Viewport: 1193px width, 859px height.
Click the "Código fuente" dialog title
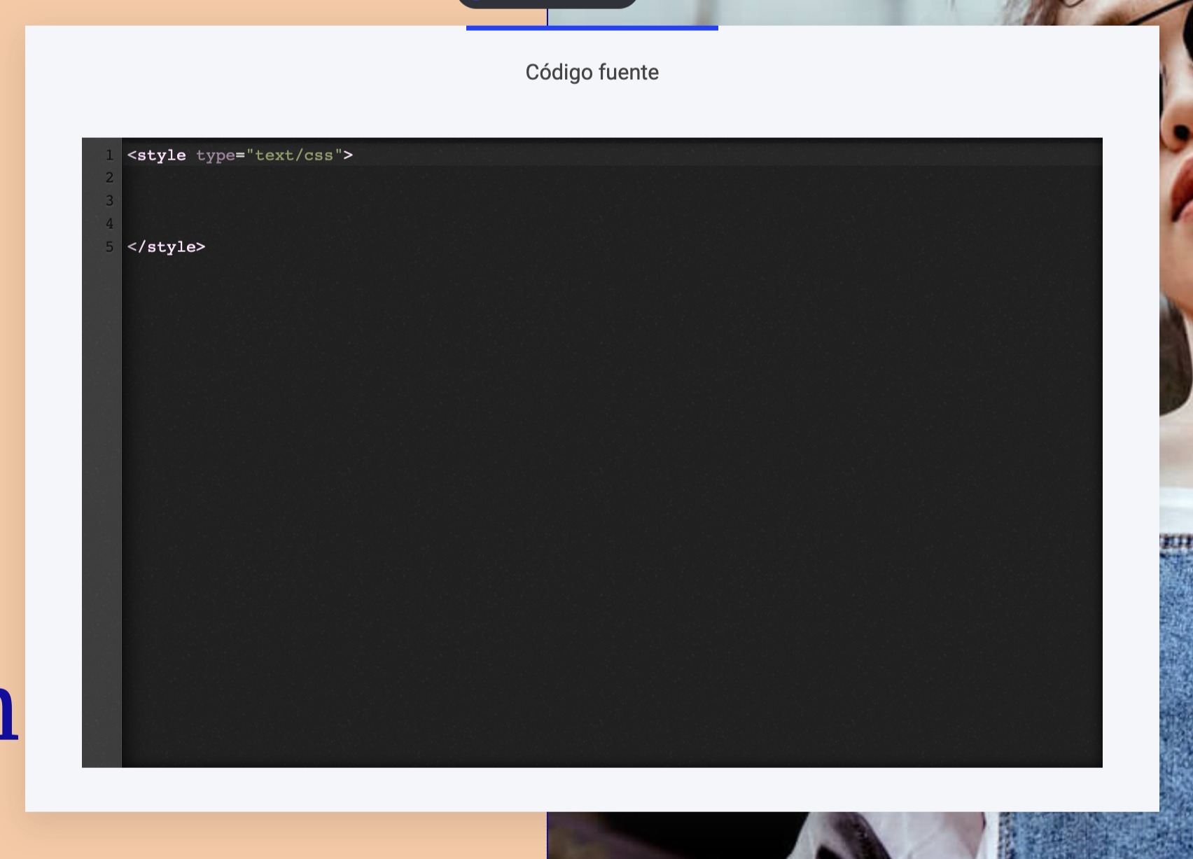(x=592, y=72)
